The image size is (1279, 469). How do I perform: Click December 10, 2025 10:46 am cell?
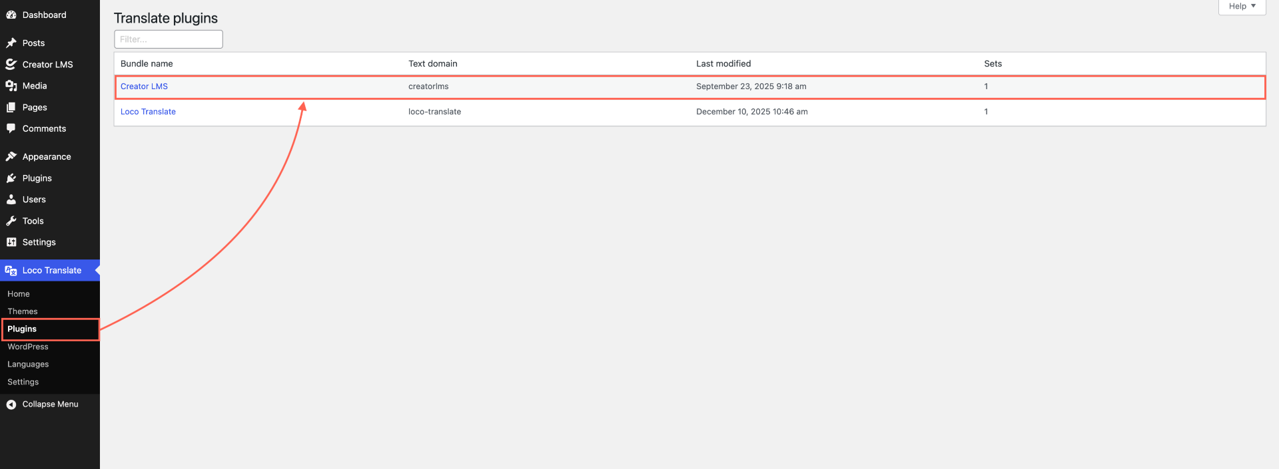tap(752, 112)
